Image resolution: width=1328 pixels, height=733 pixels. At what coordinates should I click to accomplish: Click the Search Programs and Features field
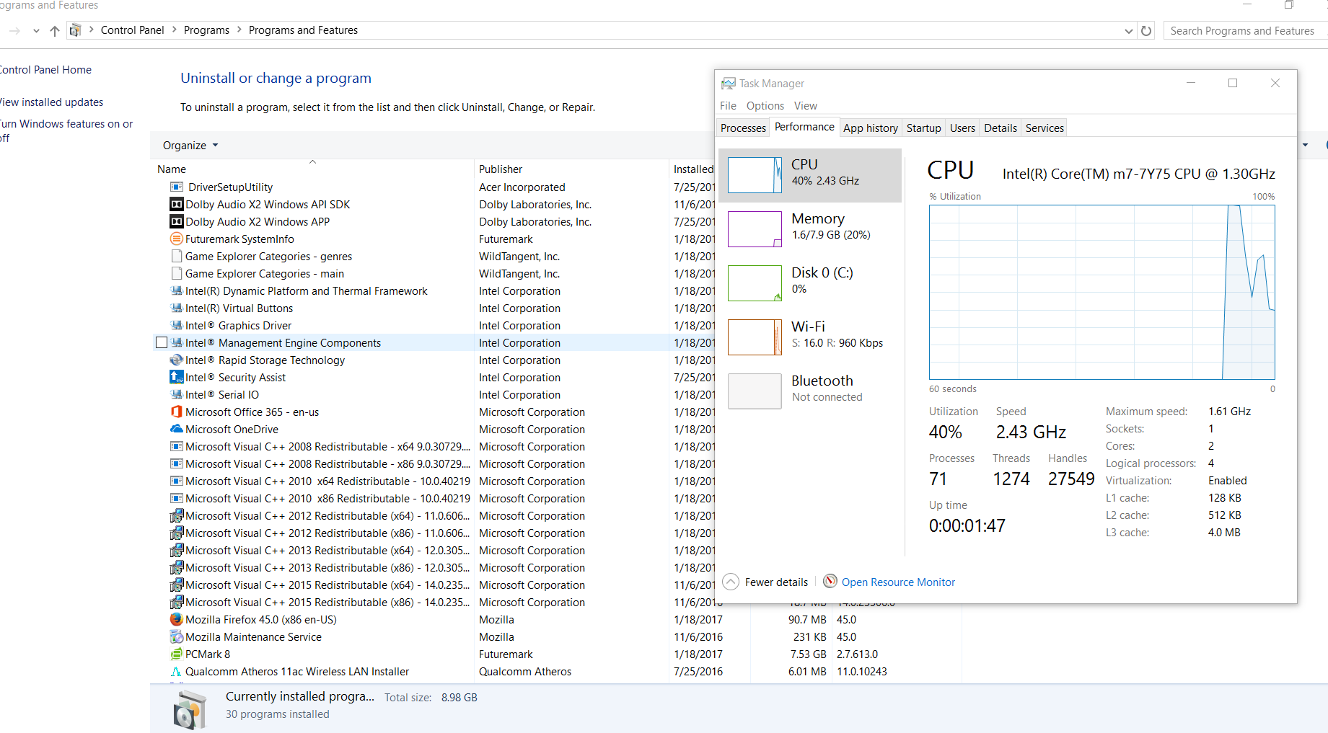point(1245,30)
